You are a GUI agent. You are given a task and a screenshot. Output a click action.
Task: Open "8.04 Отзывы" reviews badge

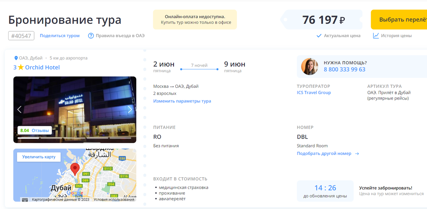pos(35,130)
